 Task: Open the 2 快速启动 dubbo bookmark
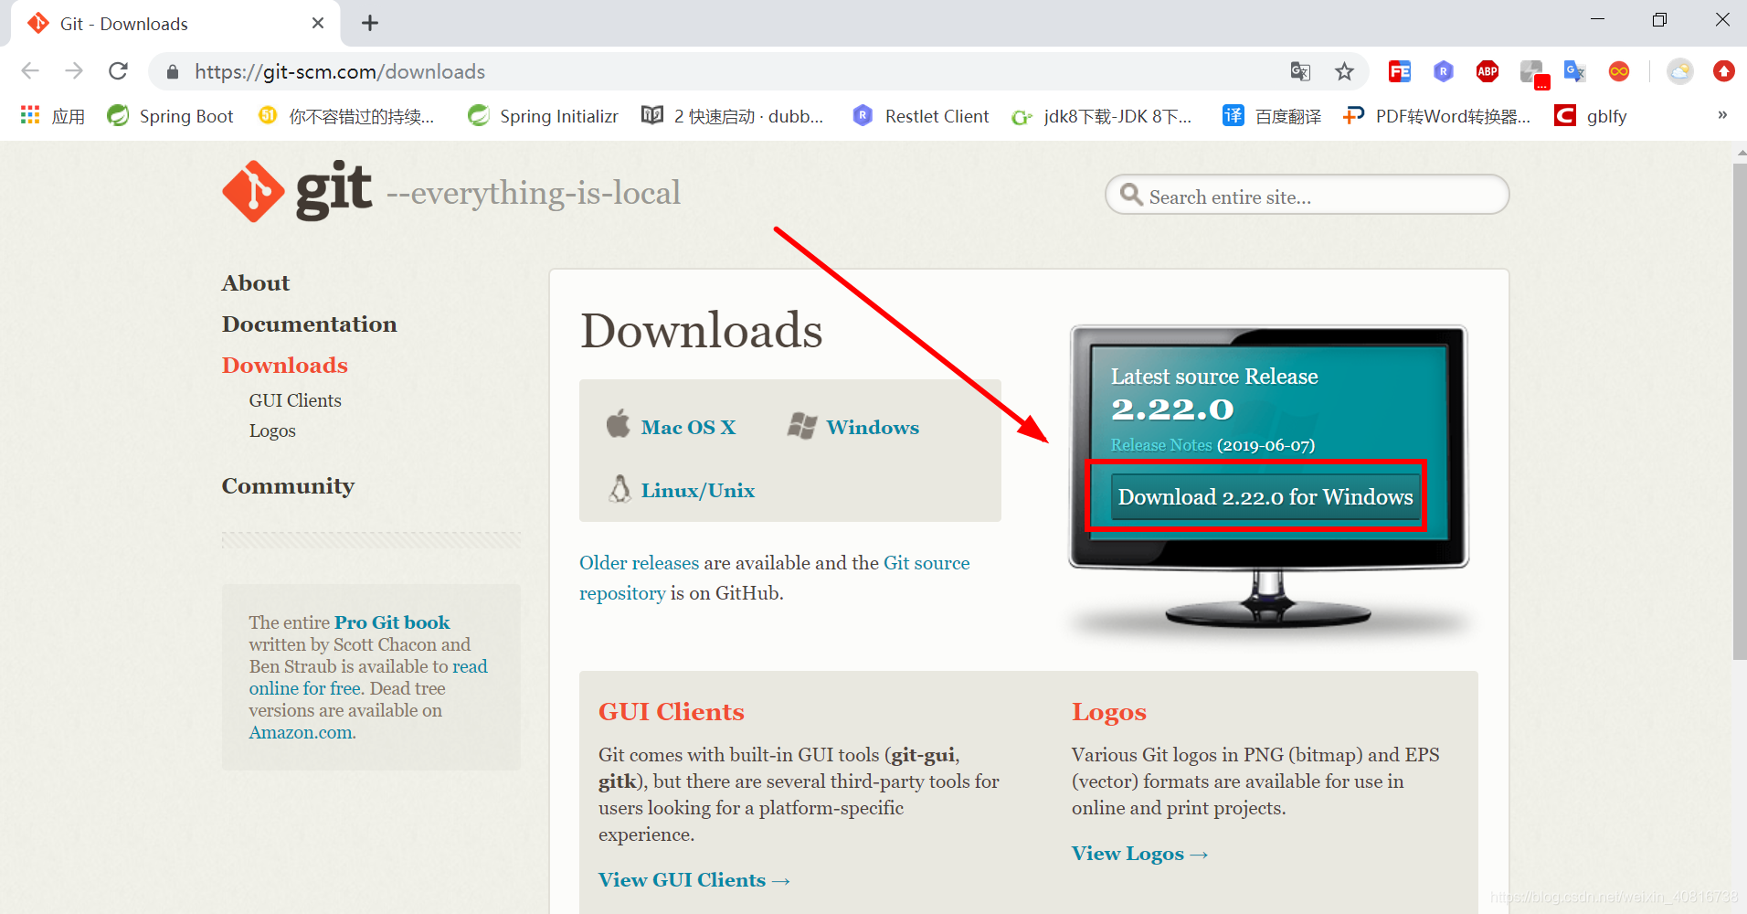click(x=733, y=116)
